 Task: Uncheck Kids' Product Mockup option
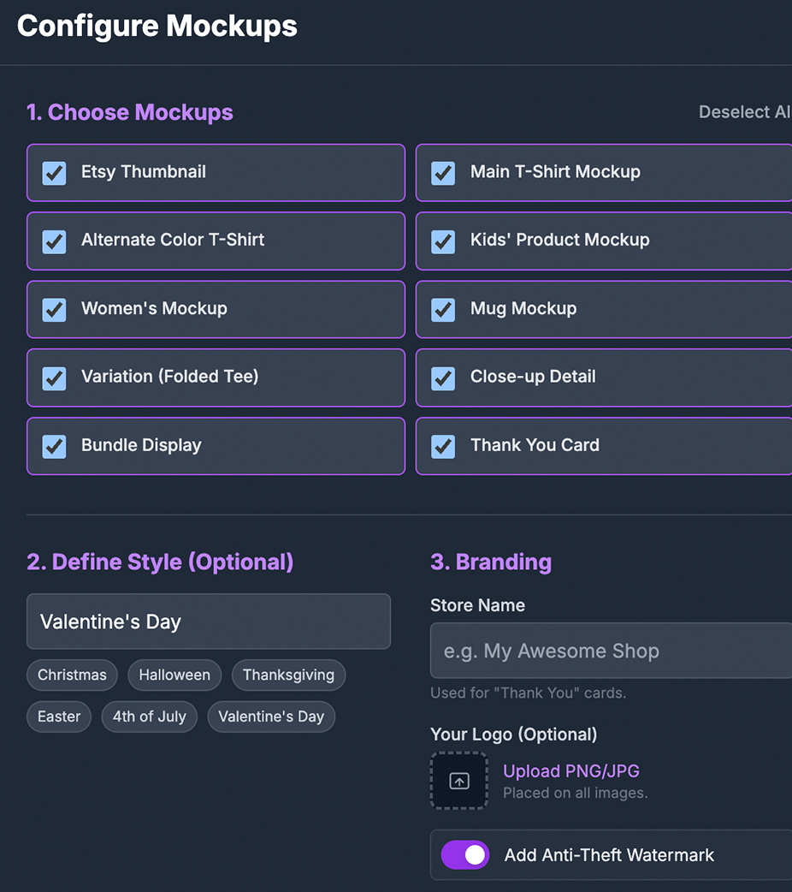443,241
